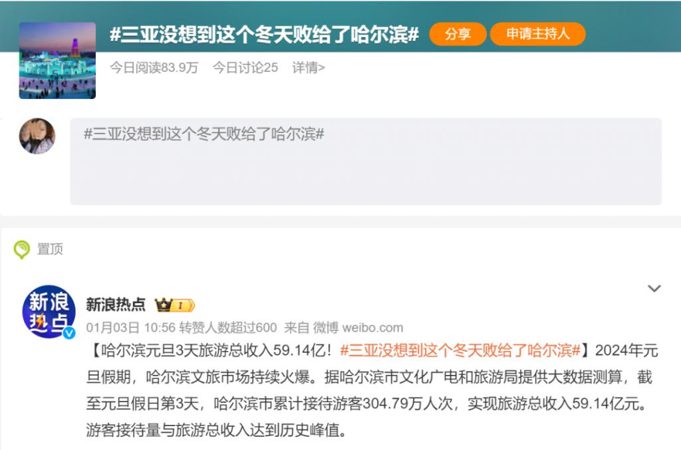Click the 今日阅读83.9万 read count
This screenshot has width=681, height=450.
(x=154, y=67)
